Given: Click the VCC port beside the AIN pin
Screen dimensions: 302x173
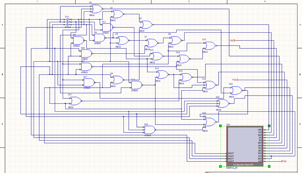Looking at the screenshot, I should (x=284, y=161).
